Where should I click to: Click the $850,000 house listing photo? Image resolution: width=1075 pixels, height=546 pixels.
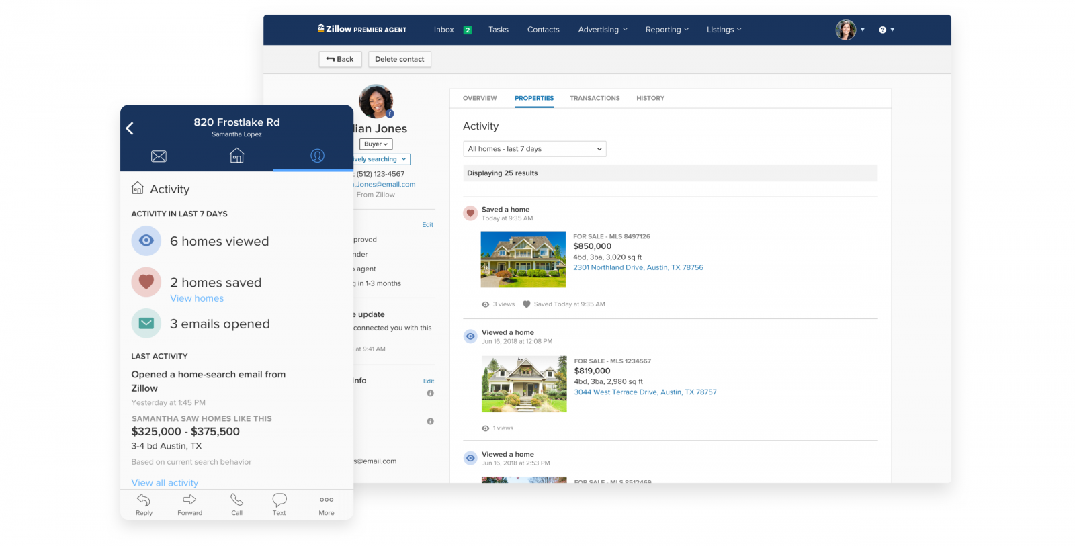coord(523,259)
